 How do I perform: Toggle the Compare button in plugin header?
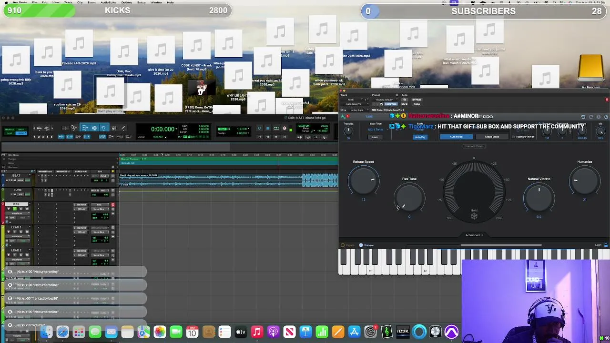391,104
